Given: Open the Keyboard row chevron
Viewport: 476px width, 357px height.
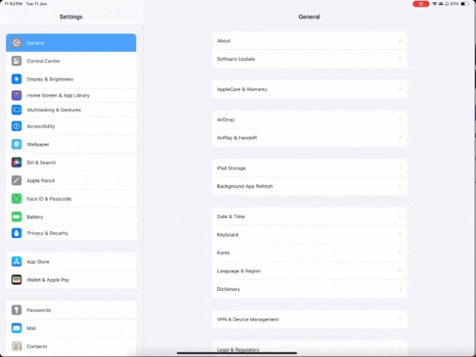Looking at the screenshot, I should 400,234.
